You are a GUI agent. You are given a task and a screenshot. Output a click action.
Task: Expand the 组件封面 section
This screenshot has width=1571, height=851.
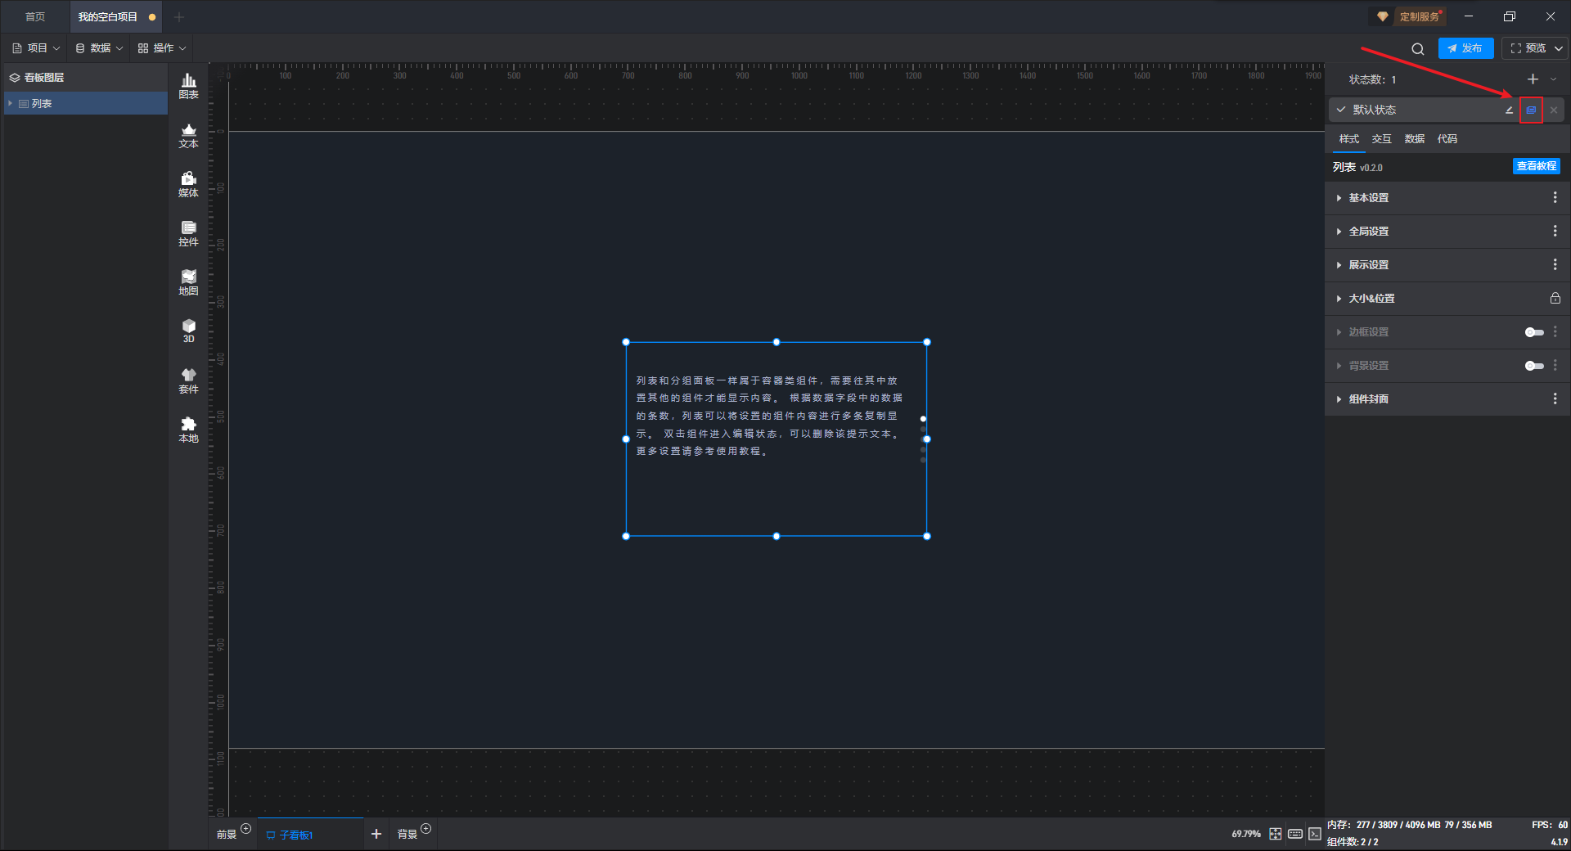click(1339, 399)
